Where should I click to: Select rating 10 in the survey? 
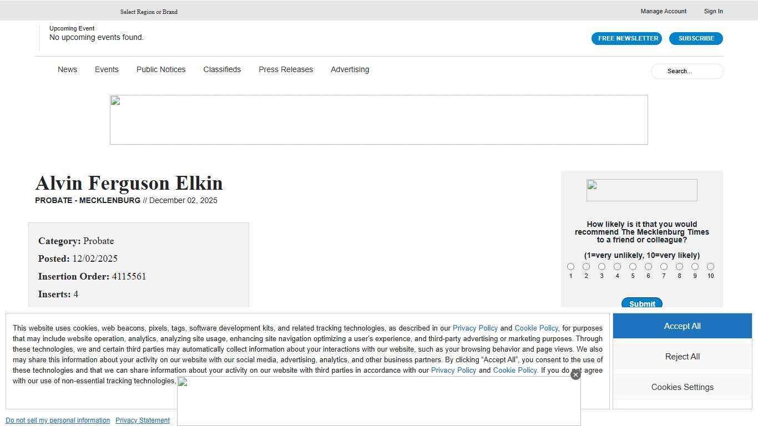coord(710,267)
